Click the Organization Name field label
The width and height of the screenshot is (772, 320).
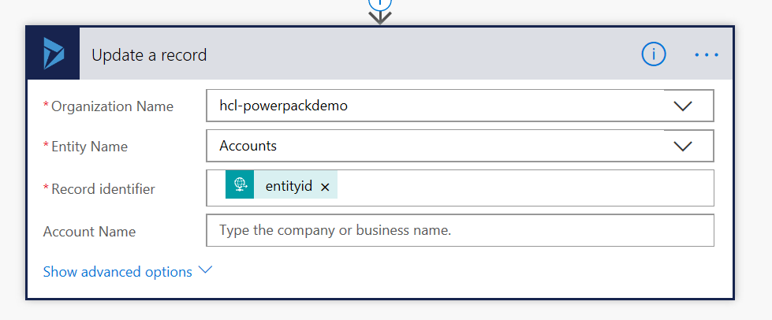tap(112, 106)
